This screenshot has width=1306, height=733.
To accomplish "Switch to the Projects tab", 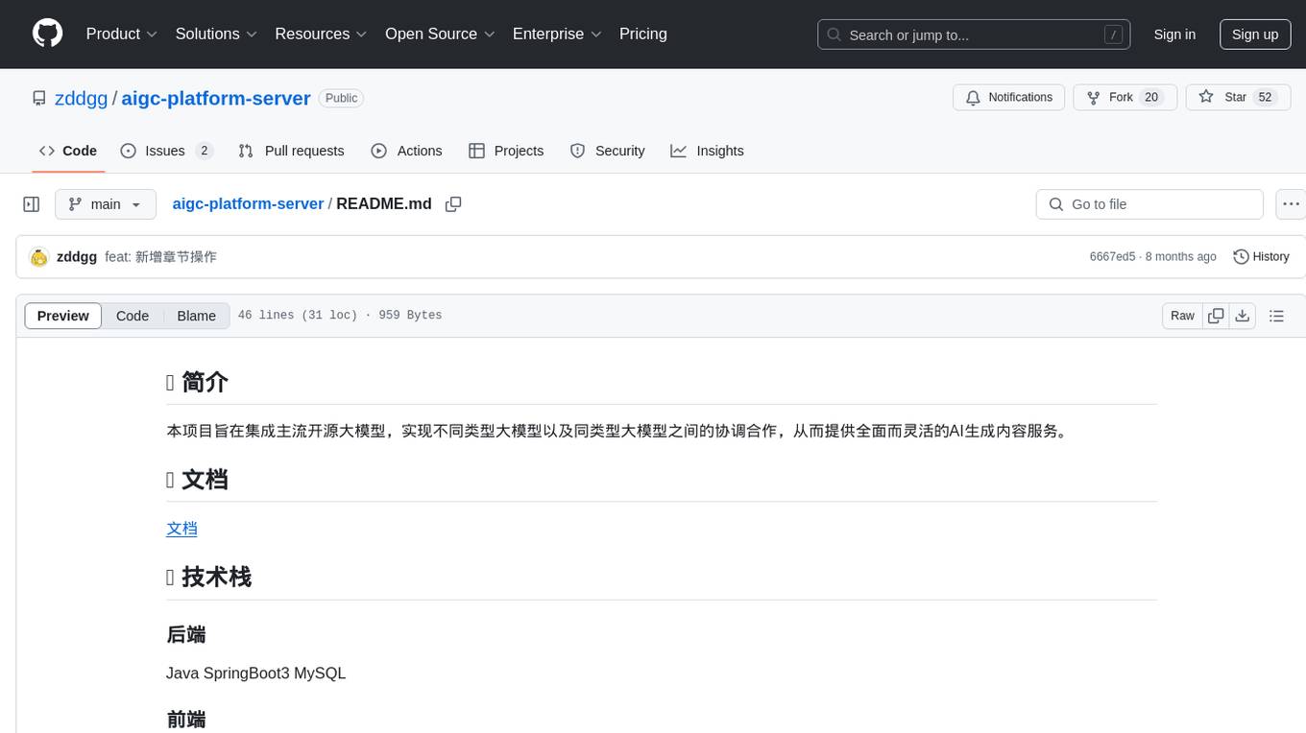I will pos(506,151).
